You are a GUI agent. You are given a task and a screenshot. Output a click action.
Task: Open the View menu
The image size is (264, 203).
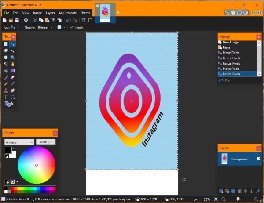click(26, 13)
